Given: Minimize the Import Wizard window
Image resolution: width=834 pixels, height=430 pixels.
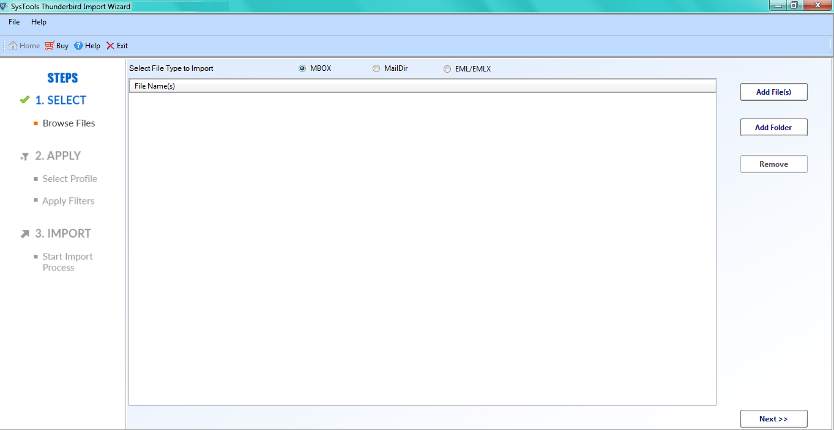Looking at the screenshot, I should (x=778, y=5).
